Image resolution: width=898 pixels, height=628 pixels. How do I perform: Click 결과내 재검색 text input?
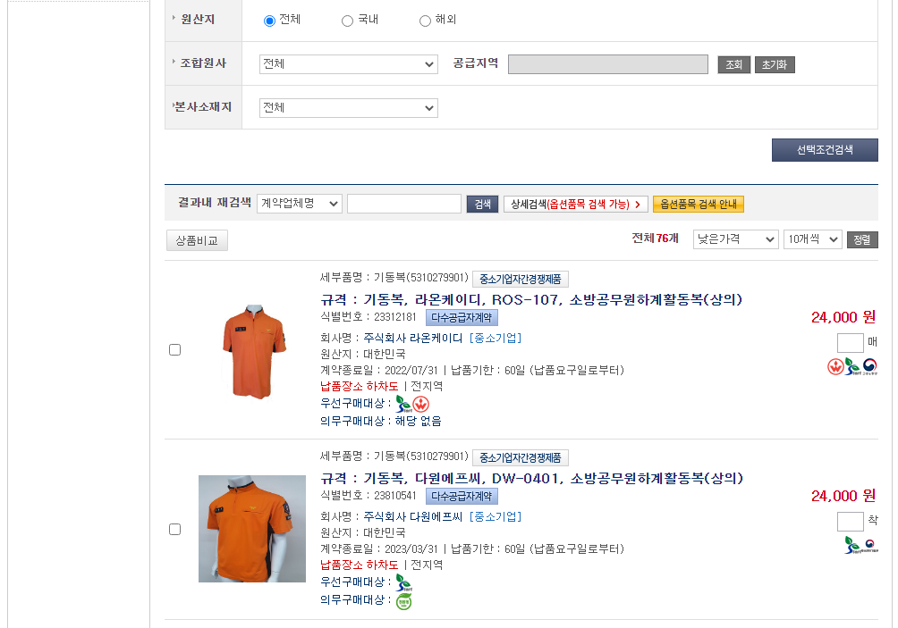pyautogui.click(x=404, y=204)
